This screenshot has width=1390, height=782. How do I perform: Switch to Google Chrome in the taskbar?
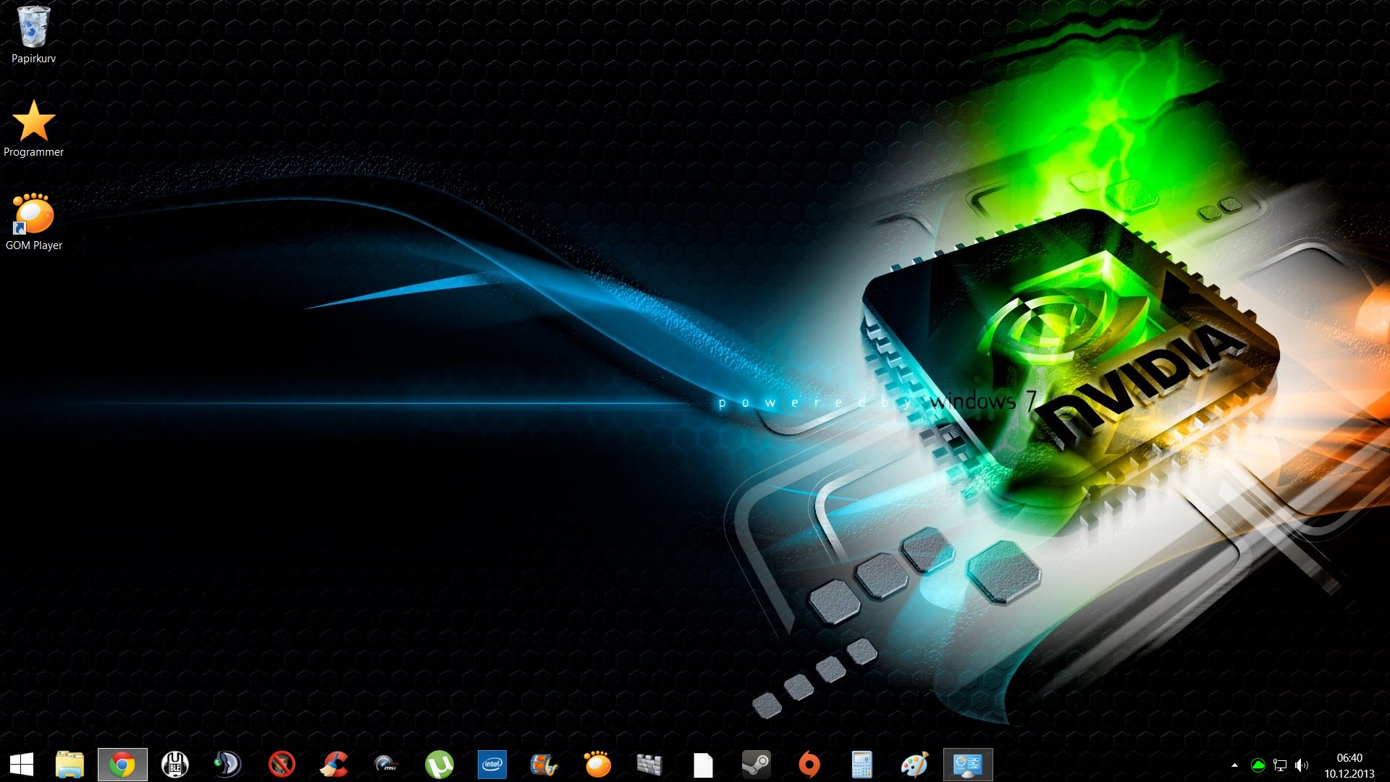click(x=122, y=765)
